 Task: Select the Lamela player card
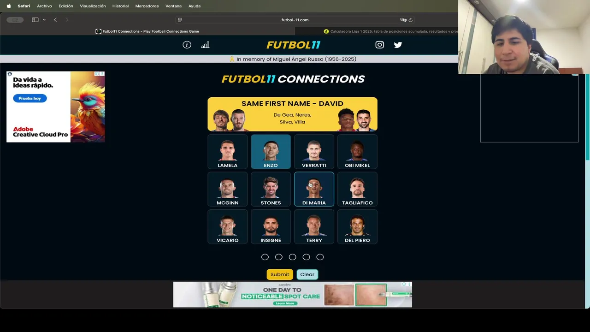coord(227,152)
